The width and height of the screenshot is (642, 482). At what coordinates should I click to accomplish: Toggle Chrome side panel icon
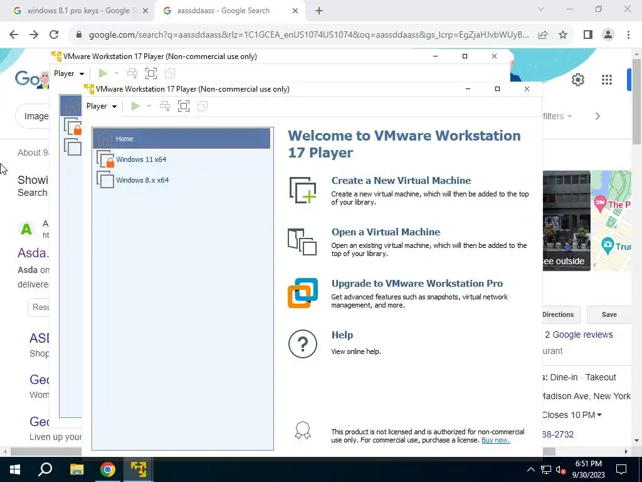(x=588, y=35)
